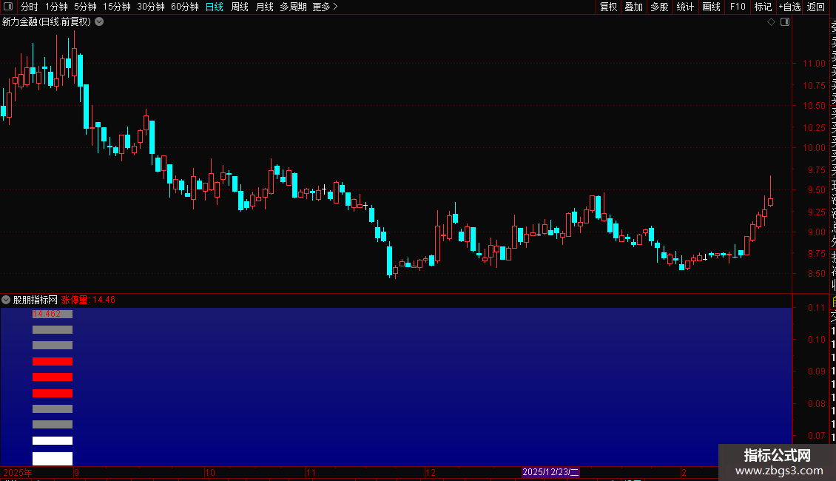Click the 2025/12/23/二 date marker
This screenshot has width=836, height=481.
pos(550,472)
